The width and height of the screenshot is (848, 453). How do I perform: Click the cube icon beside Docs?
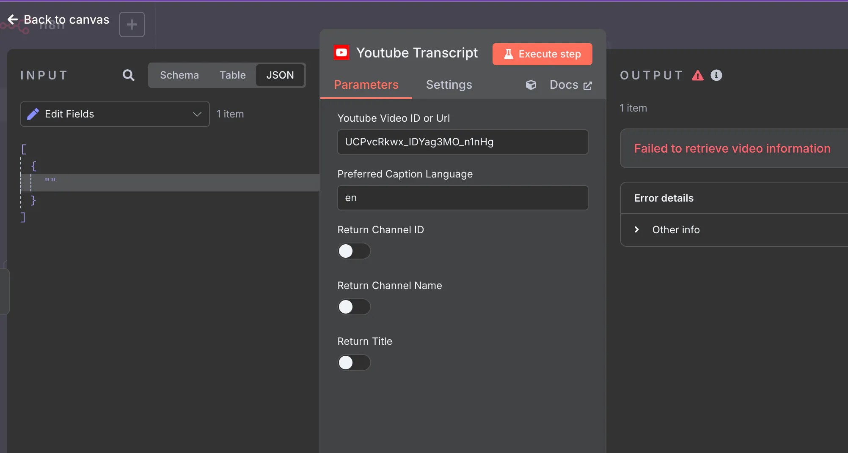click(x=531, y=85)
